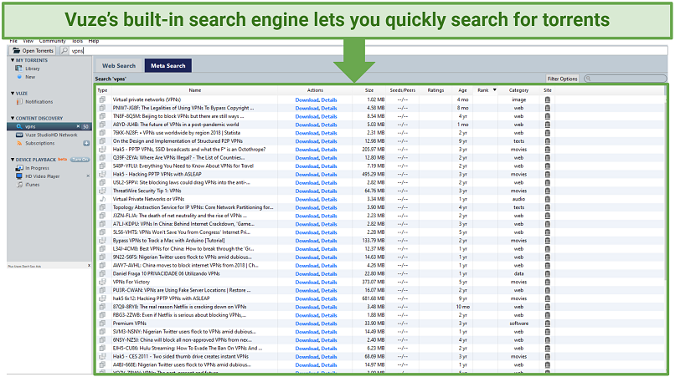Sort by Seeds/Peers column header
This screenshot has height=377, width=675.
(403, 90)
